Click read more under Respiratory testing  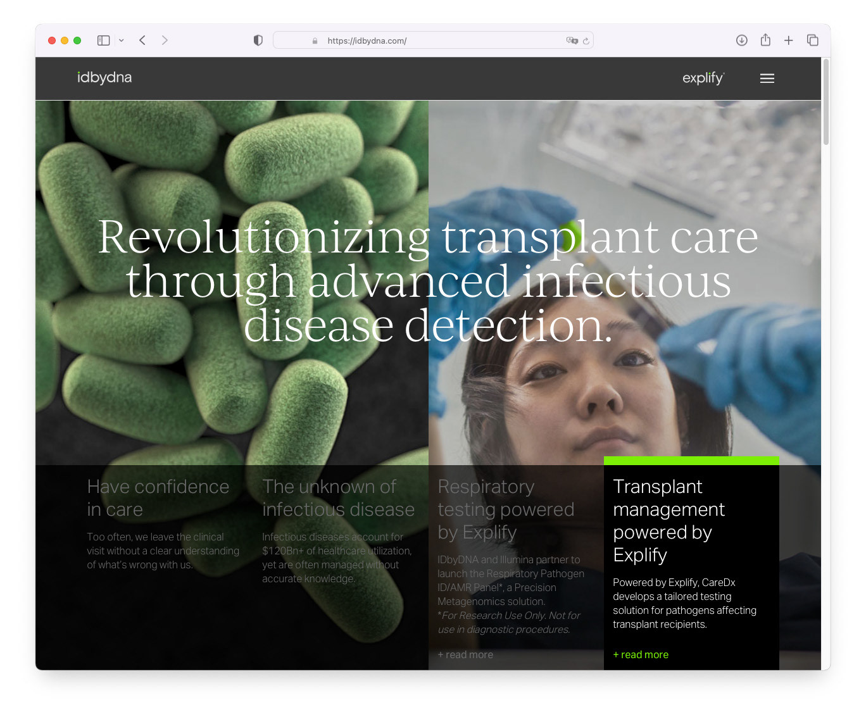465,655
